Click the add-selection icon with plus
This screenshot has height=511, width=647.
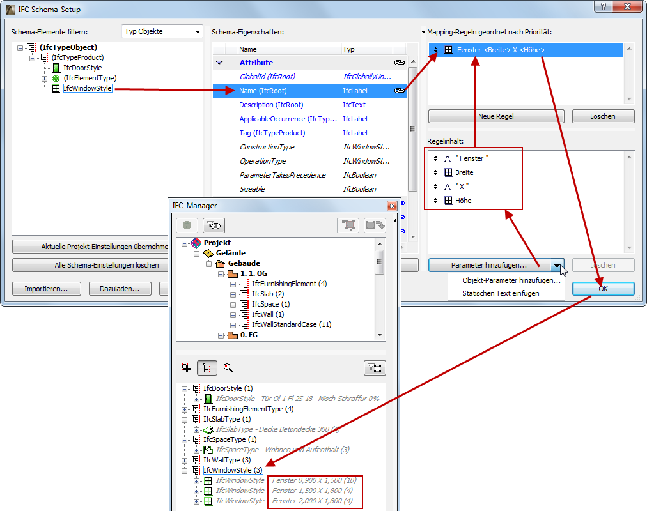coord(186,367)
